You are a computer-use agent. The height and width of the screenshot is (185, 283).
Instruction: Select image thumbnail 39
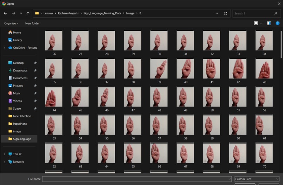159,68
